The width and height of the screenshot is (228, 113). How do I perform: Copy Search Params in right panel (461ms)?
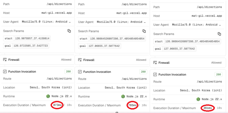[x=219, y=34]
